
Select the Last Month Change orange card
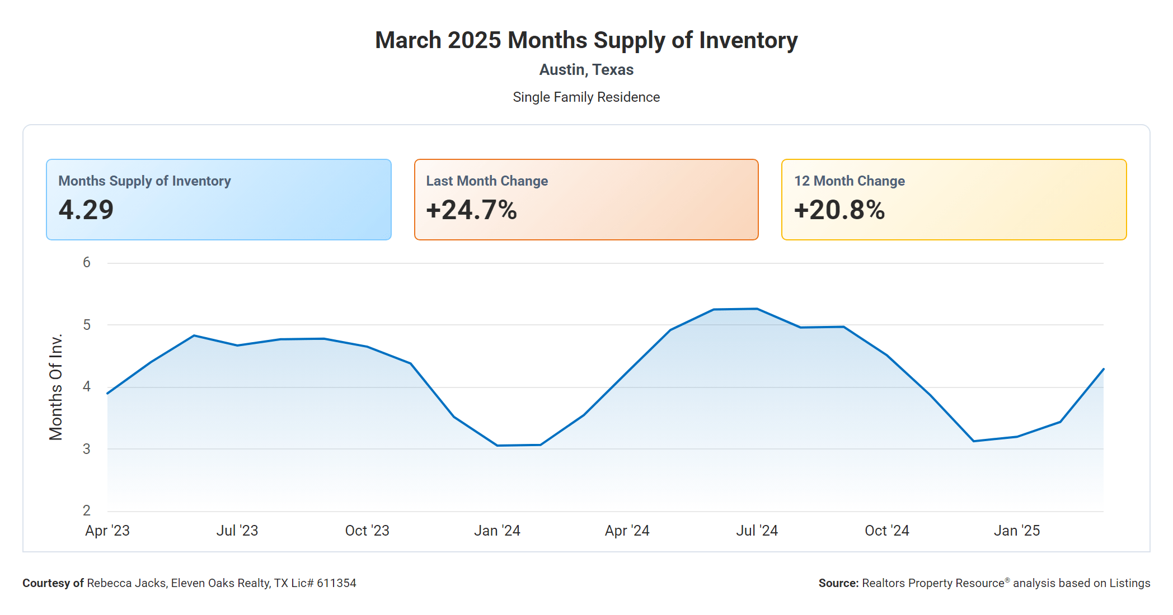pyautogui.click(x=586, y=200)
